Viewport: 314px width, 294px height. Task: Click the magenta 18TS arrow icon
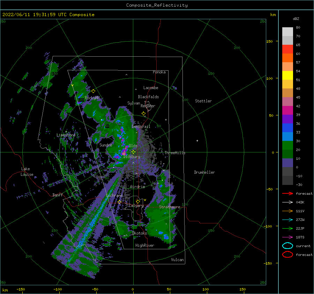287,237
